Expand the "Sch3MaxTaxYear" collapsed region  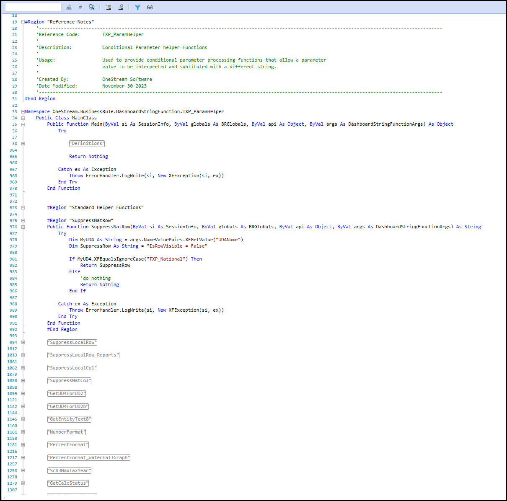[x=23, y=470]
